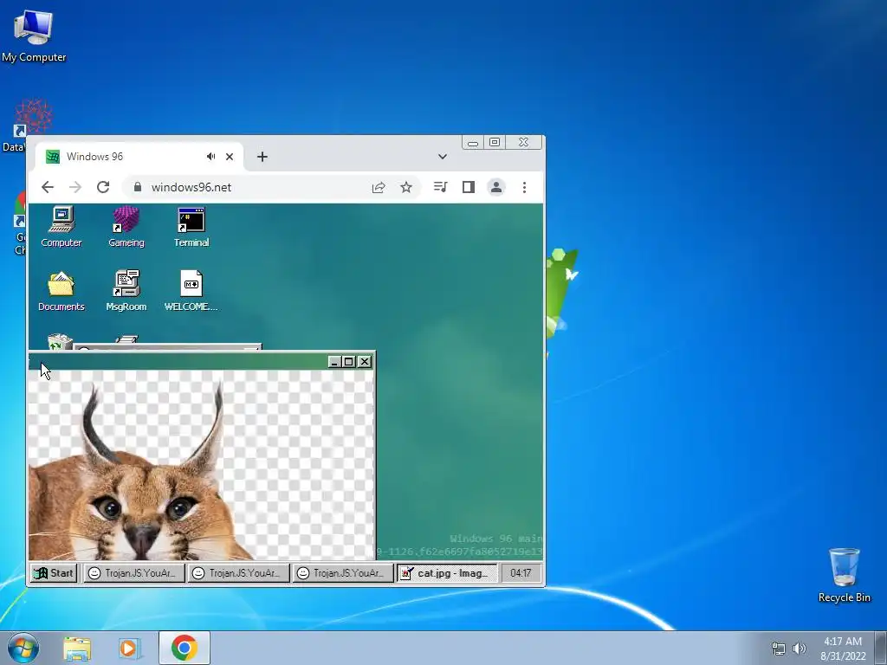Open the WELCOME markdown file icon
The width and height of the screenshot is (887, 665).
[191, 291]
